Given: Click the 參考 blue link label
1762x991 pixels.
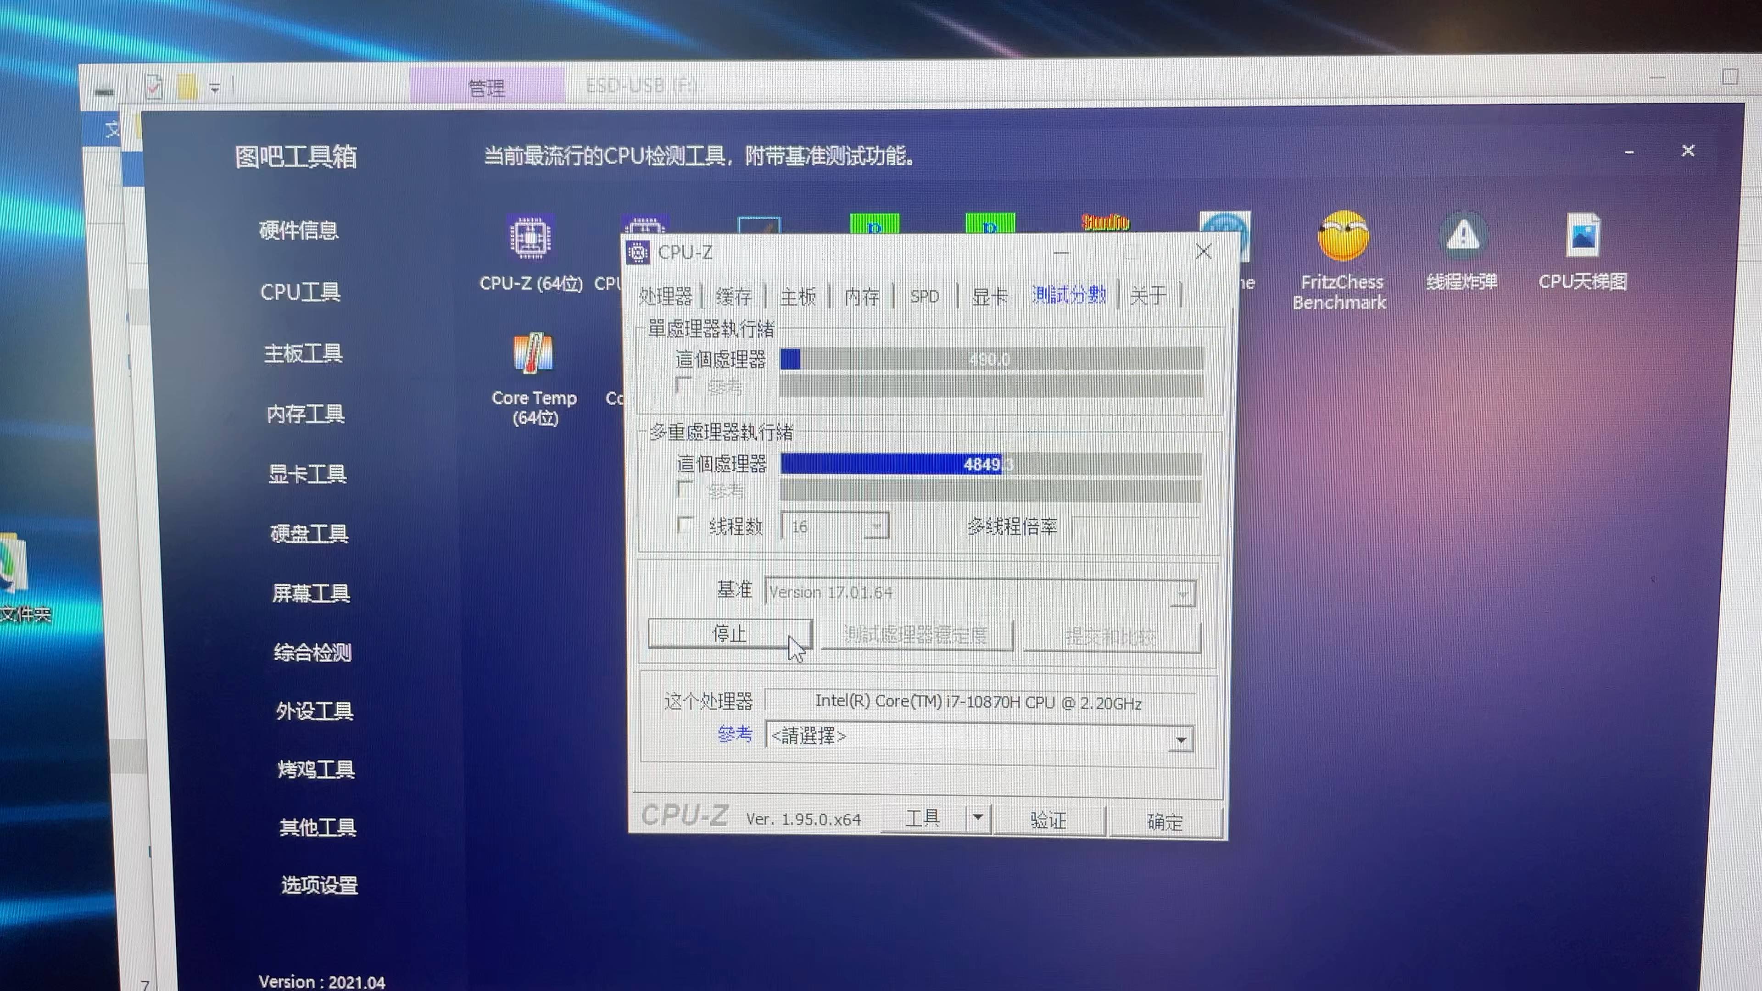Looking at the screenshot, I should (x=735, y=735).
